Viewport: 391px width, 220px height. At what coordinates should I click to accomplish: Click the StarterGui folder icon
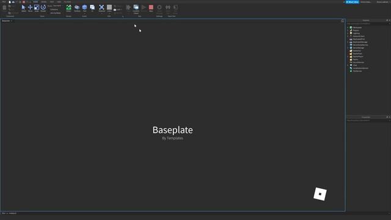351,51
